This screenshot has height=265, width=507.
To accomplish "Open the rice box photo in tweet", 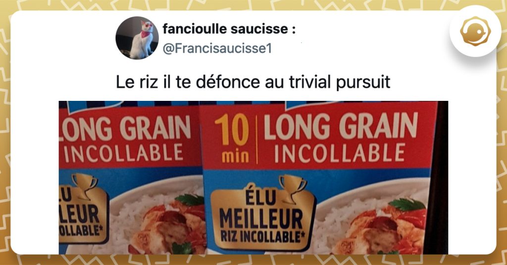I will pyautogui.click(x=253, y=177).
